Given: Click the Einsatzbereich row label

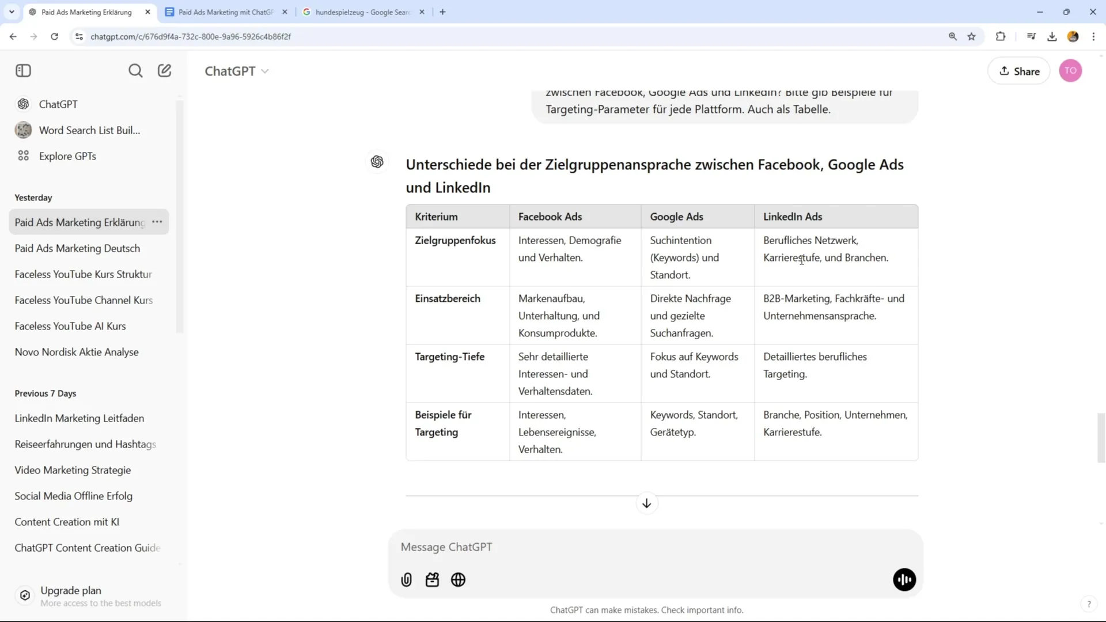Looking at the screenshot, I should 448,298.
